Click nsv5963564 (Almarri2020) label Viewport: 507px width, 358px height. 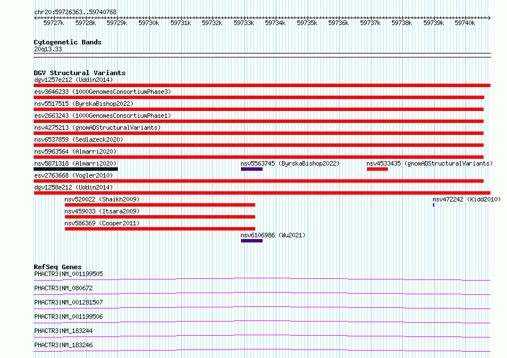click(75, 151)
